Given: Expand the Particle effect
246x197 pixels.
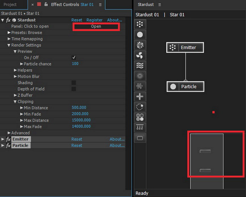Looking at the screenshot, I should (x=3, y=146).
